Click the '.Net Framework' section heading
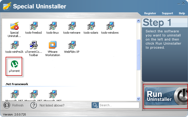The width and height of the screenshot is (188, 117). tap(17, 84)
